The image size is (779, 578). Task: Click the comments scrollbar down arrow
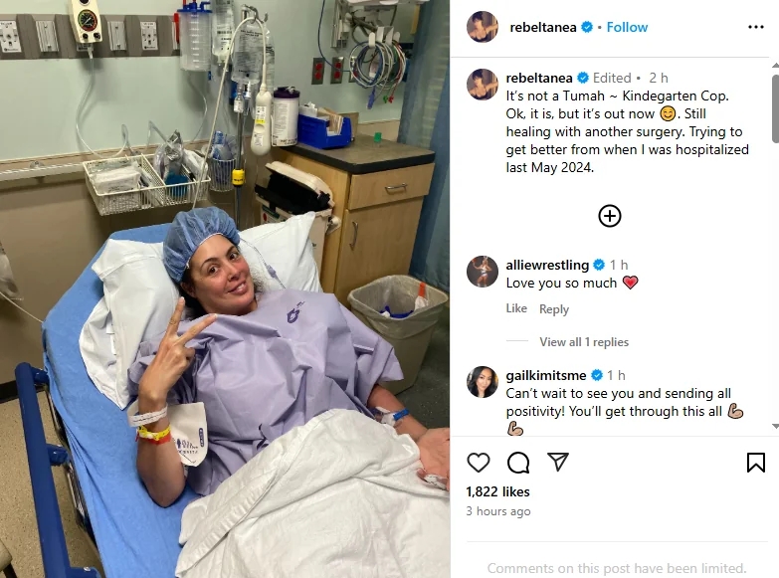[775, 427]
